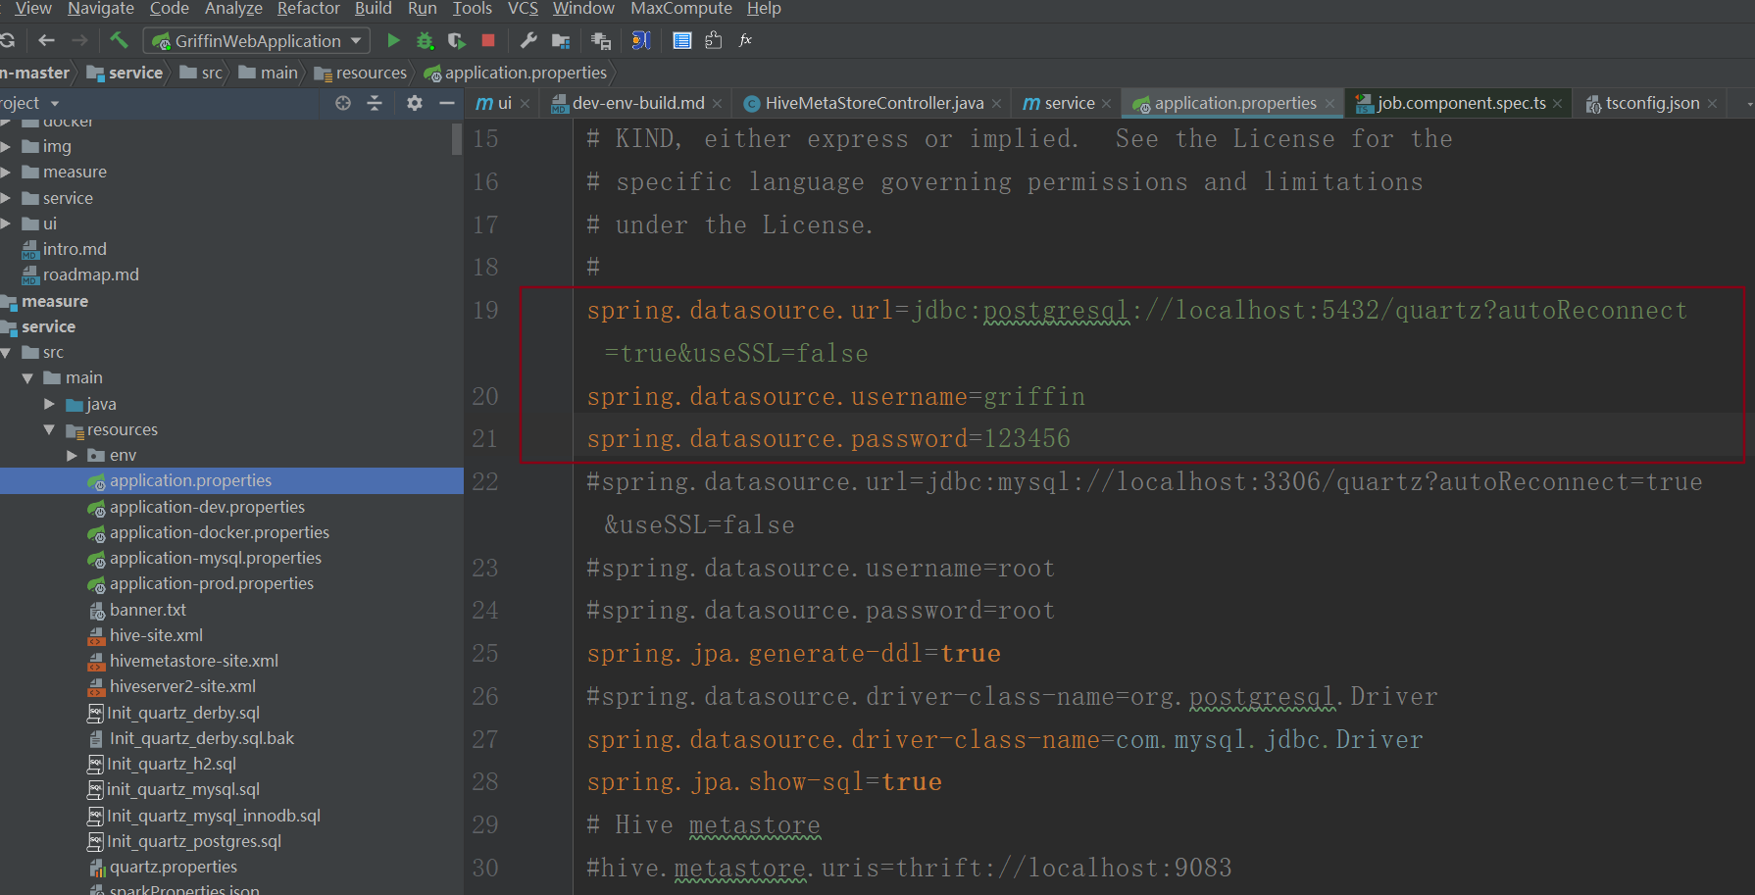Viewport: 1755px width, 895px height.
Task: Place cursor on spring.datasource.password=123456 line
Action: 828,438
